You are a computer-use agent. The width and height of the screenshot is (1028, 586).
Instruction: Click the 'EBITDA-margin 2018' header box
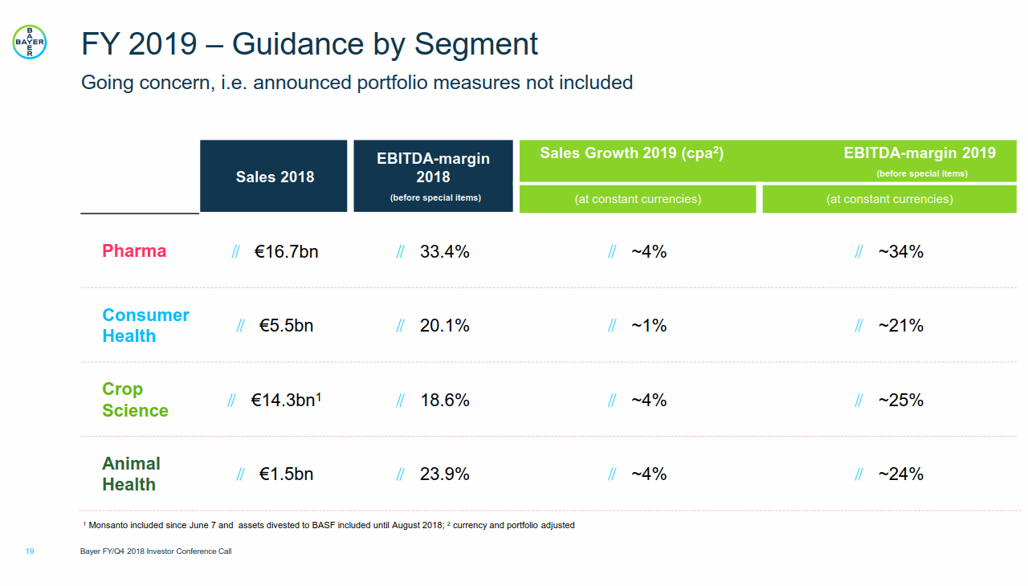(433, 177)
